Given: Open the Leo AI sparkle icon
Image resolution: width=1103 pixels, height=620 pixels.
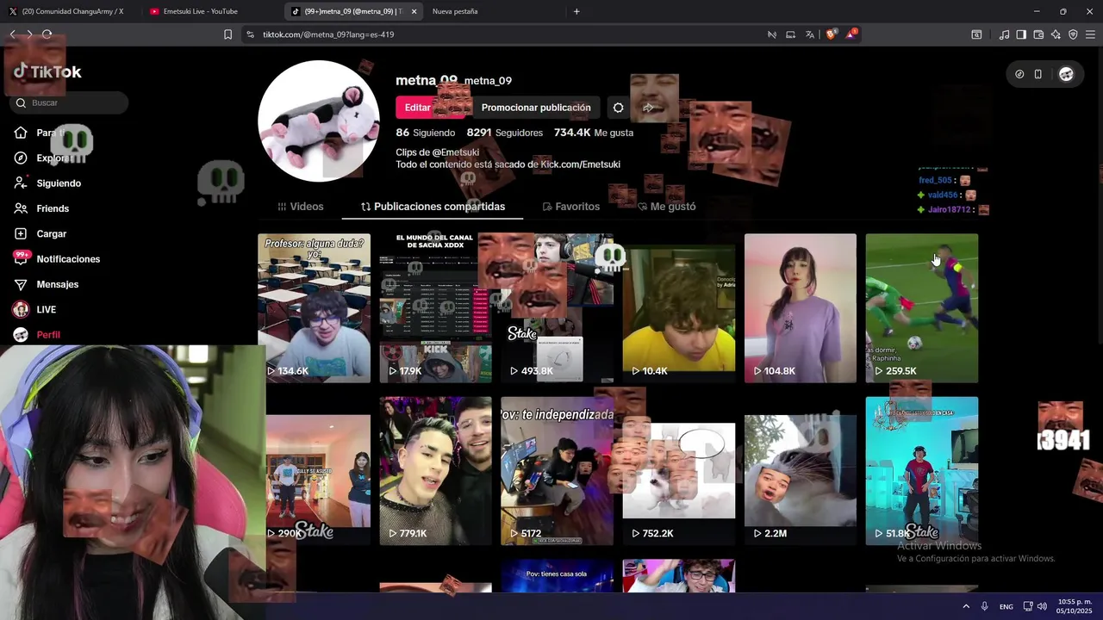Looking at the screenshot, I should coord(1056,34).
